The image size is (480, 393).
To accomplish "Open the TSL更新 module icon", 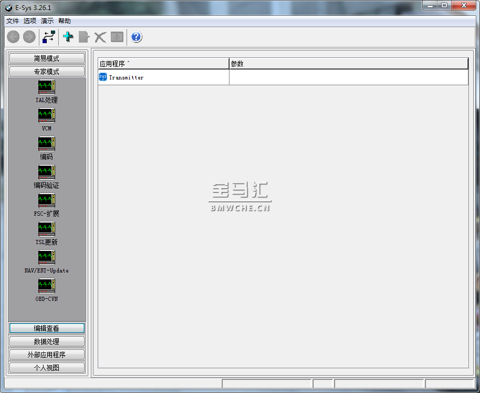I will [47, 229].
